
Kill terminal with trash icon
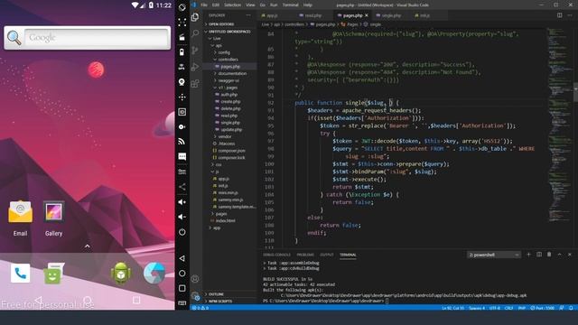pos(549,255)
